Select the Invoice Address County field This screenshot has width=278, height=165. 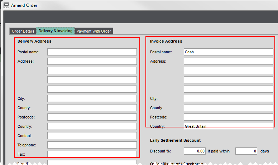pos(228,108)
